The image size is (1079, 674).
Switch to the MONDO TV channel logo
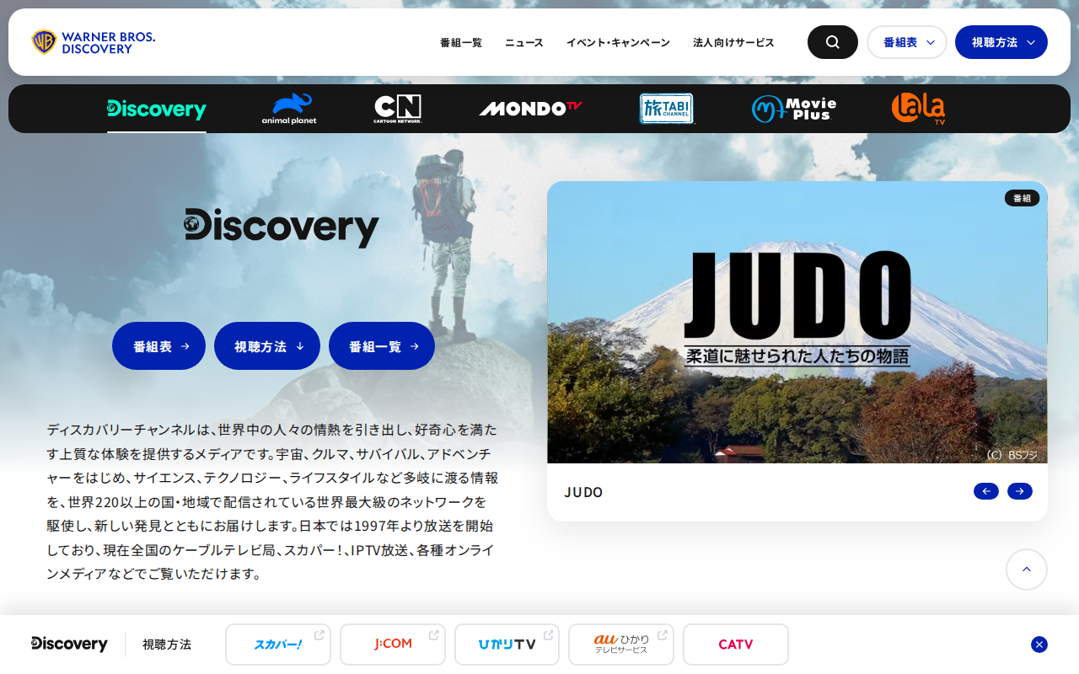pyautogui.click(x=530, y=109)
